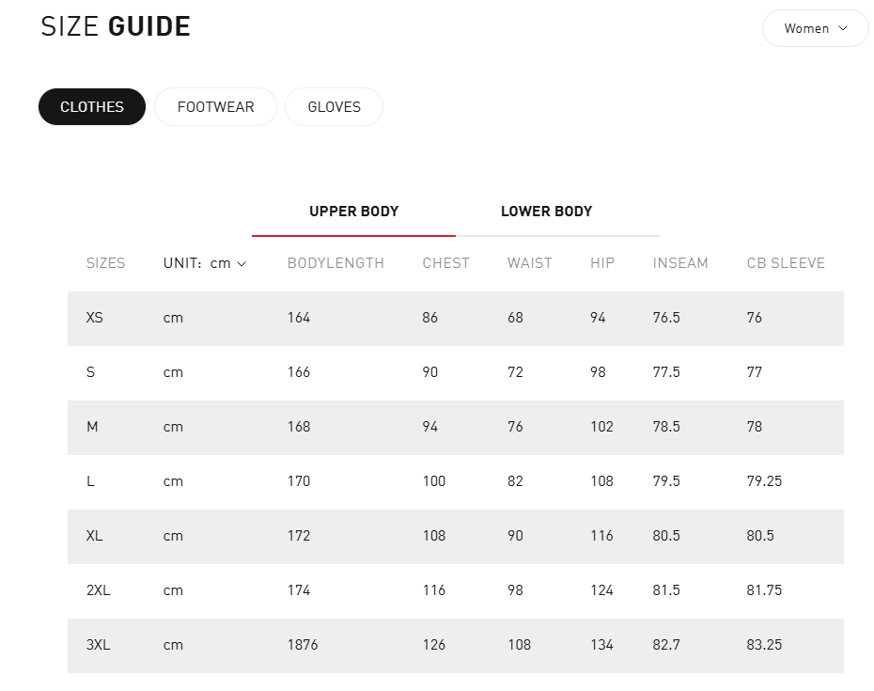
Task: Switch to the FOOTWEAR size guide
Action: (215, 107)
